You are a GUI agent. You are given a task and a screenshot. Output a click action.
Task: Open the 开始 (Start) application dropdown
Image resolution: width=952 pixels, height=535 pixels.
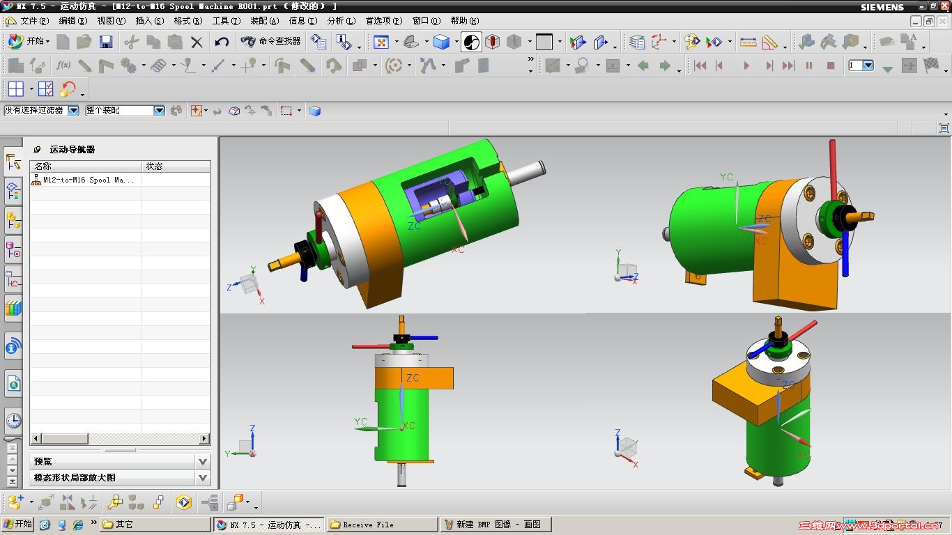(28, 42)
